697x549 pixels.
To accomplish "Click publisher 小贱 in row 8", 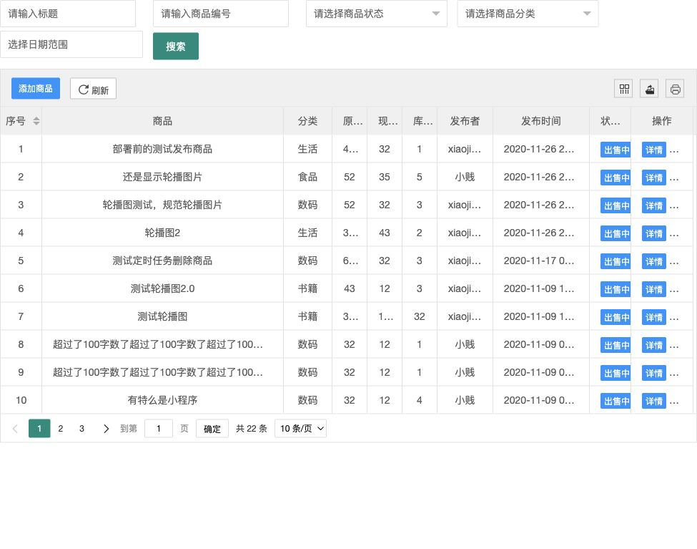I will (465, 344).
